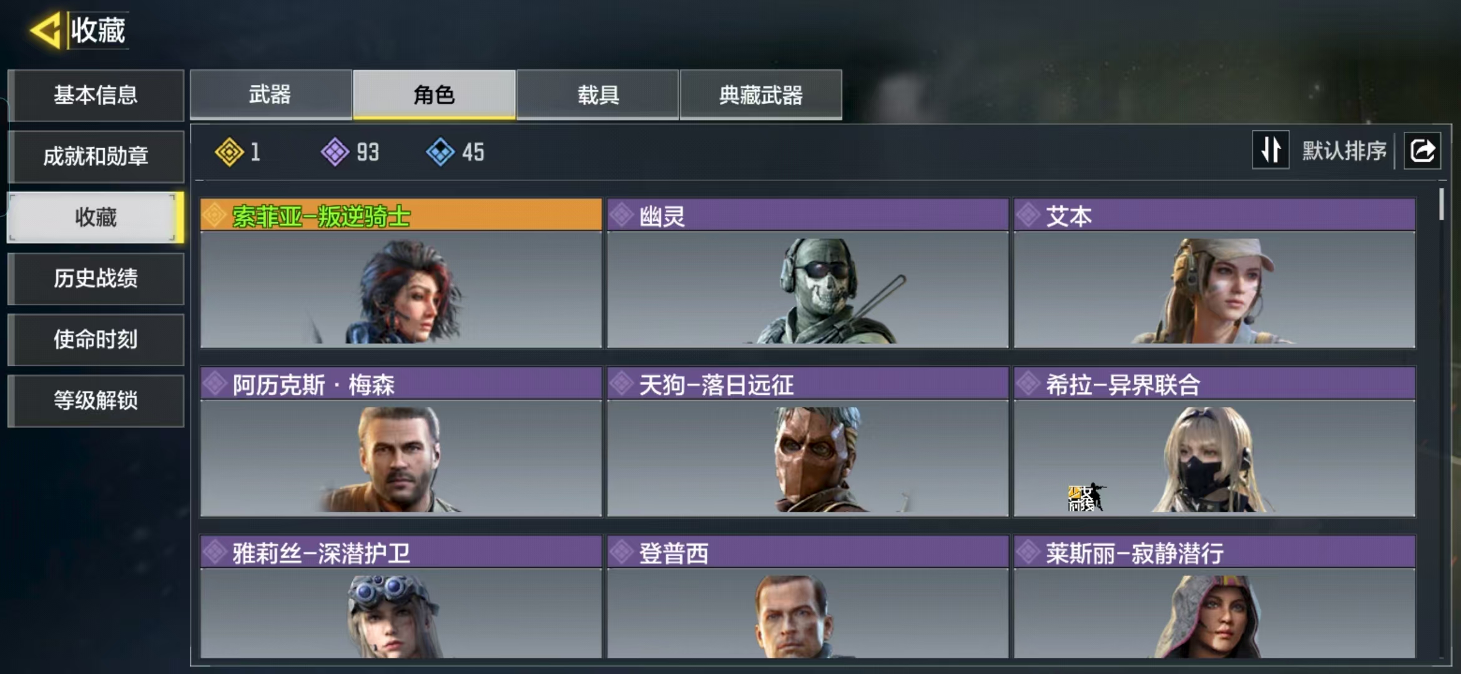Switch to the 载具 tab
This screenshot has height=674, width=1461.
(598, 94)
